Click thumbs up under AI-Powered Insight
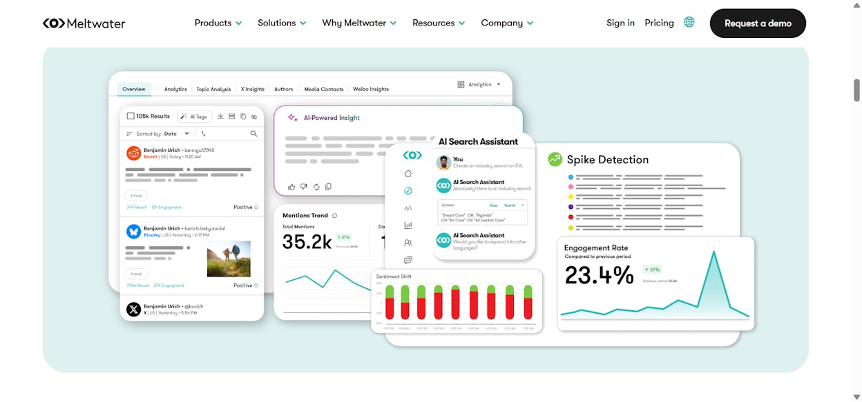 [x=291, y=187]
